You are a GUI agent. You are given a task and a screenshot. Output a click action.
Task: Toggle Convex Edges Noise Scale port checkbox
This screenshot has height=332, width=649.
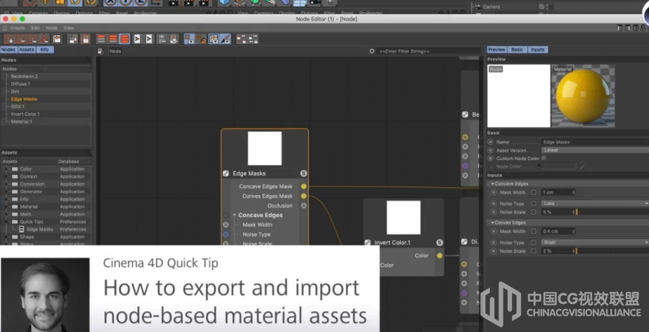[x=534, y=251]
